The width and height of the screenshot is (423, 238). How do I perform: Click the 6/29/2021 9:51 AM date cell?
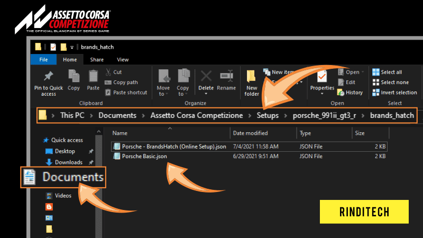pos(255,156)
